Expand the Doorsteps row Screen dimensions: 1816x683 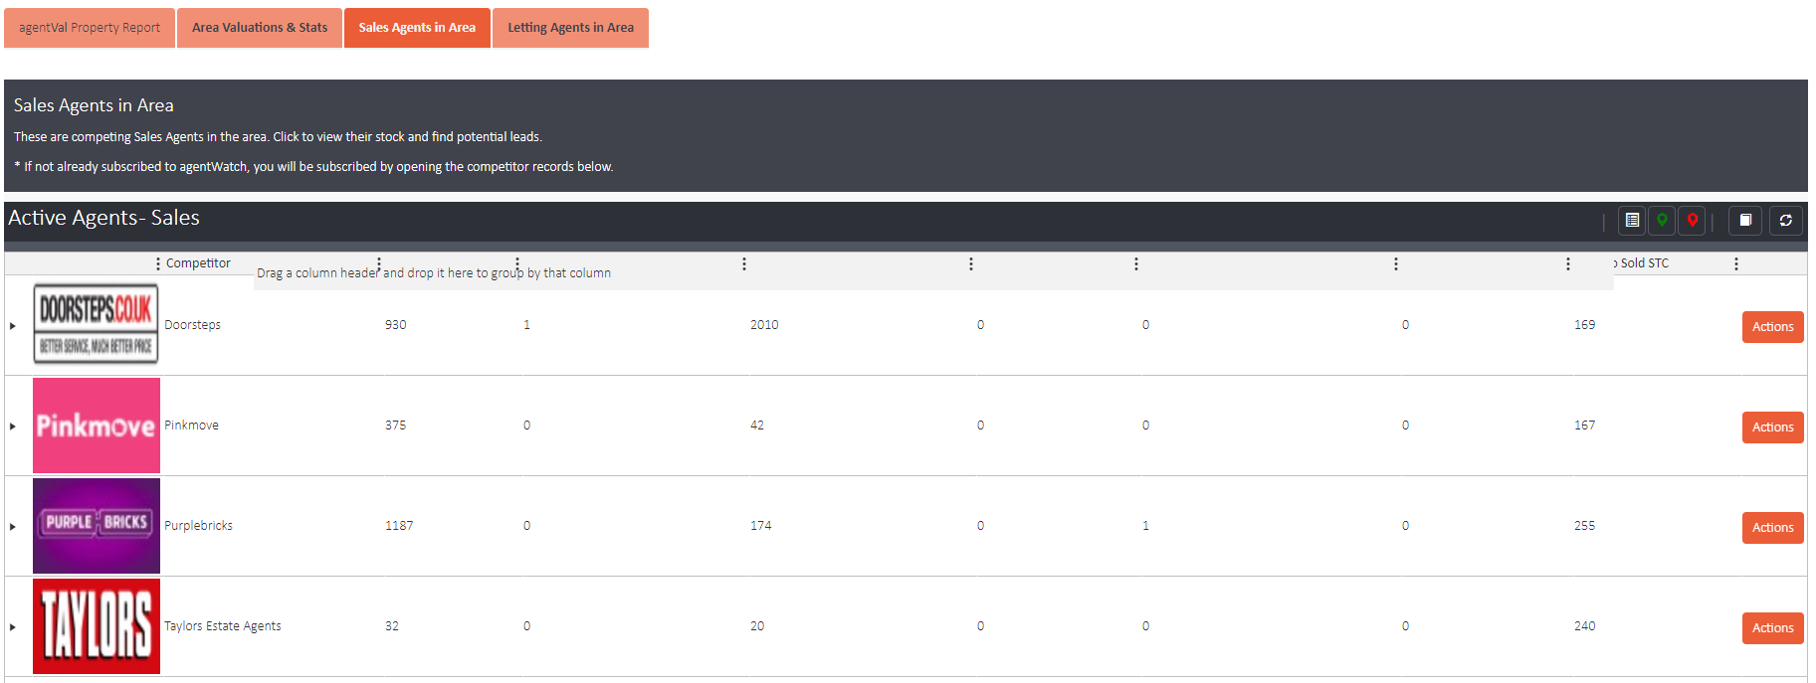(x=13, y=326)
